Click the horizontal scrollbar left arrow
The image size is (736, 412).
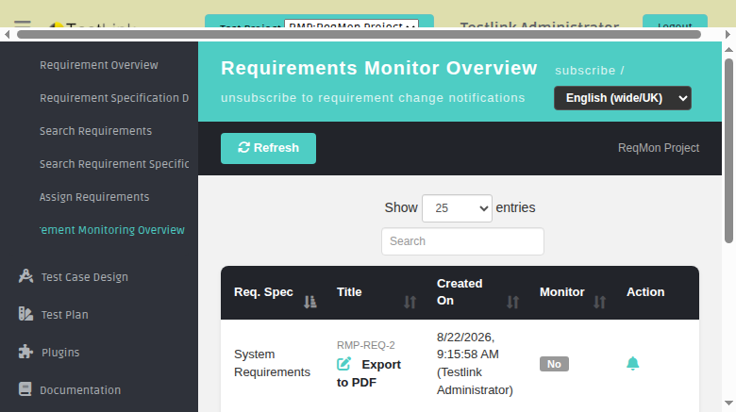point(7,34)
